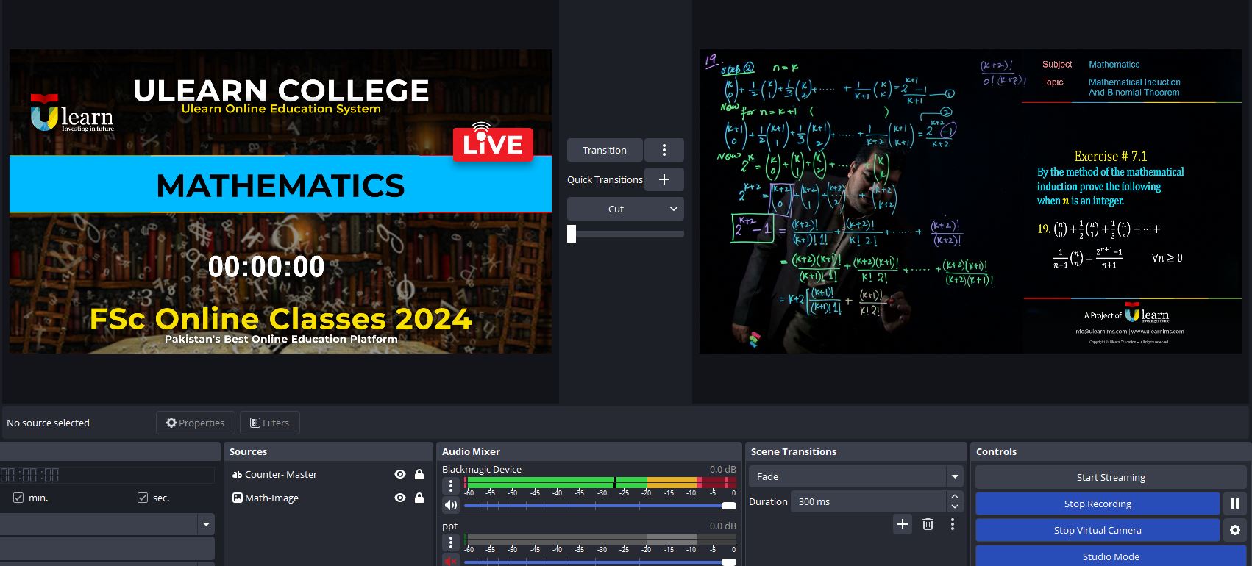Image resolution: width=1252 pixels, height=566 pixels.
Task: Mute the Blackmagic Device audio
Action: point(451,505)
